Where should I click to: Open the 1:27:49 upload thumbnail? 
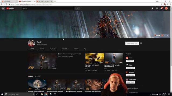[x=56, y=85]
